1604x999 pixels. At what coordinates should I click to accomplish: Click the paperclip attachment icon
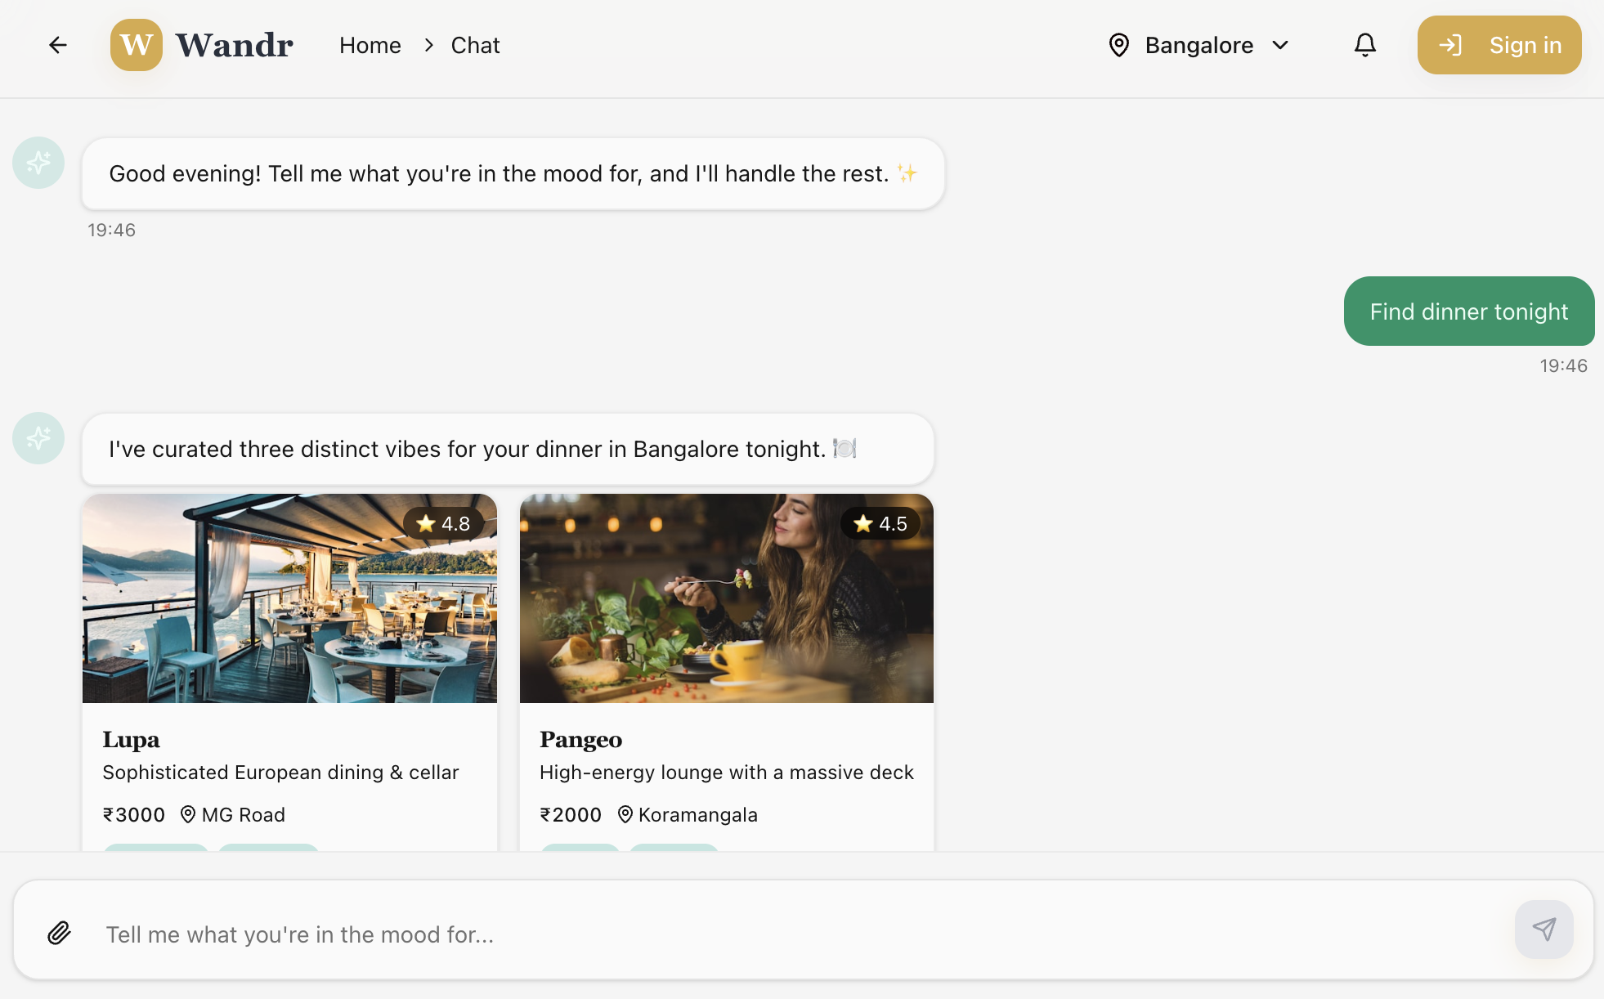tap(58, 932)
